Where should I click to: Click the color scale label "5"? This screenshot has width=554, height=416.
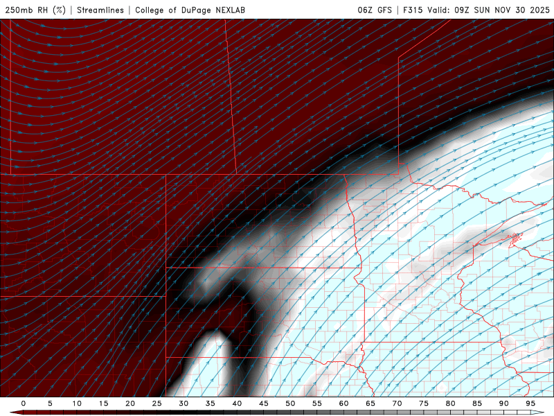pos(50,404)
